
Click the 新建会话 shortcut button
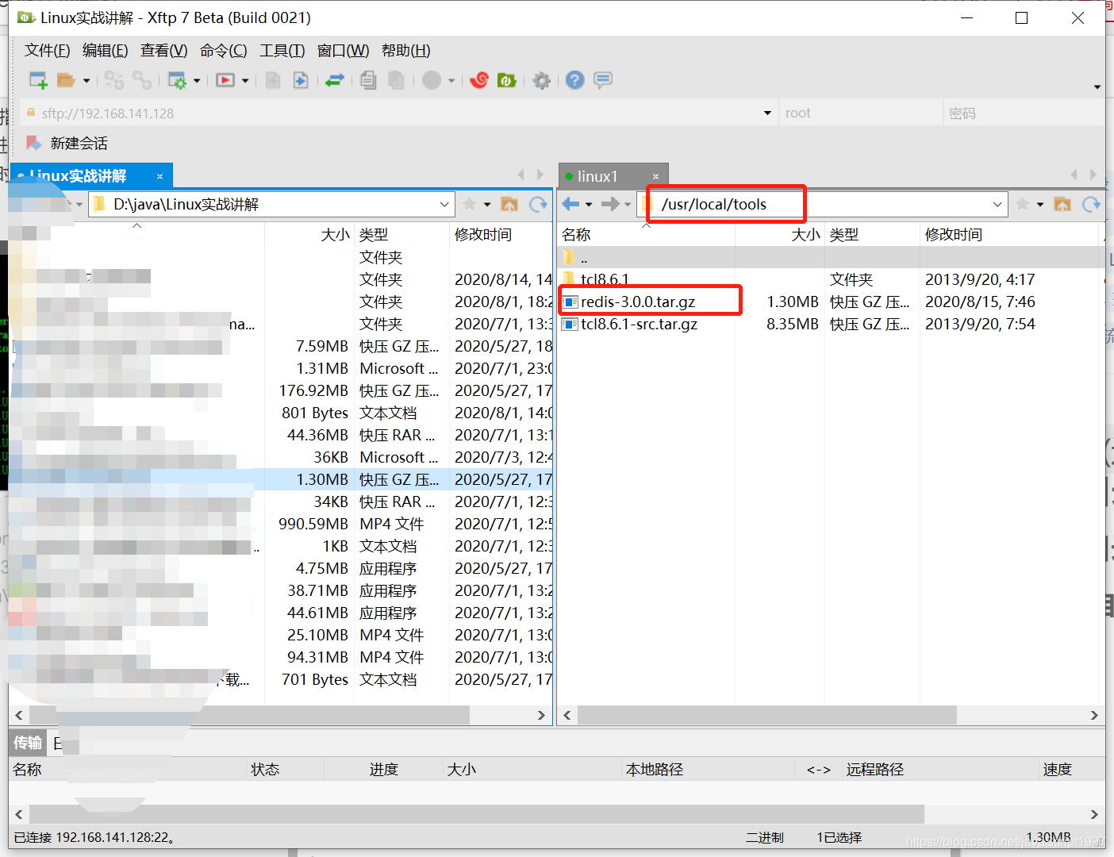pyautogui.click(x=67, y=144)
